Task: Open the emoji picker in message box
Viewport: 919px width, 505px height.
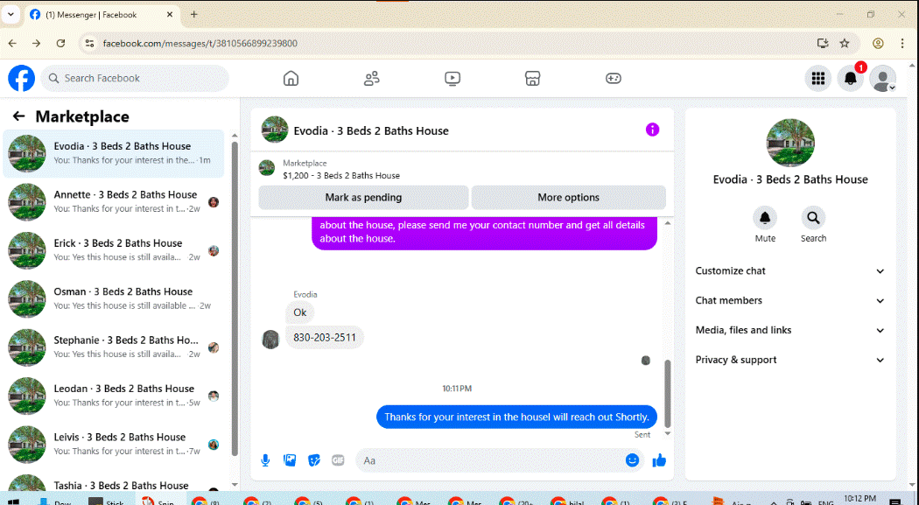Action: (632, 460)
